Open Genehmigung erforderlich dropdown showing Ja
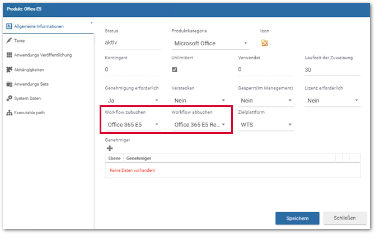 (x=133, y=101)
